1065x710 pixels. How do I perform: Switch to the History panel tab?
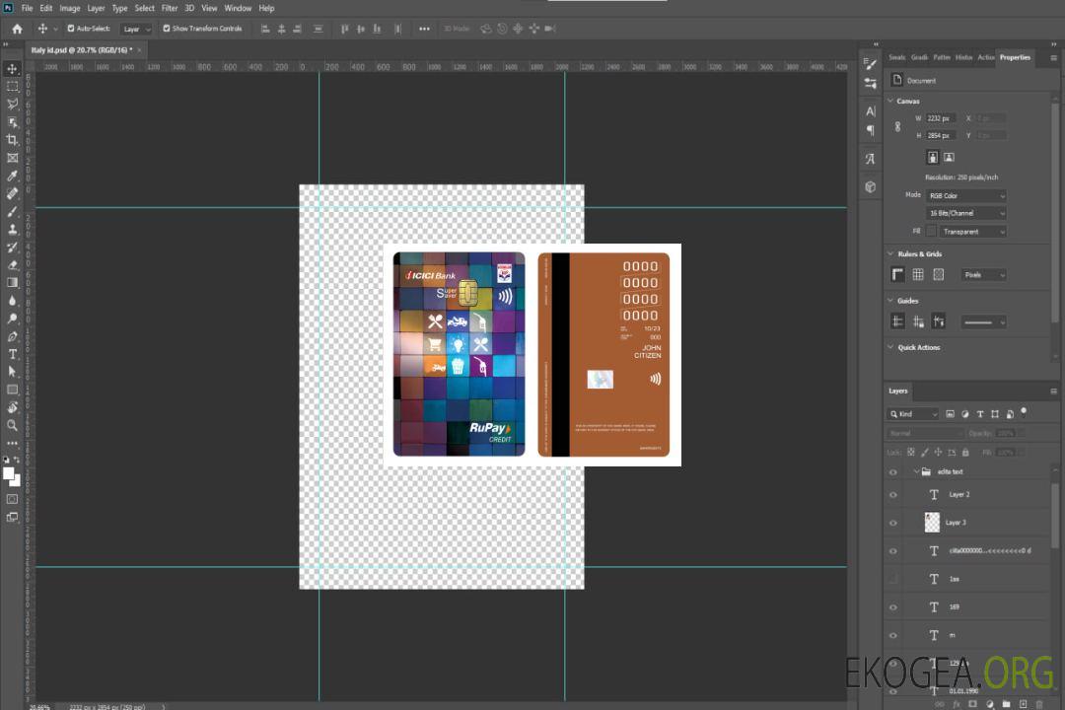click(963, 57)
